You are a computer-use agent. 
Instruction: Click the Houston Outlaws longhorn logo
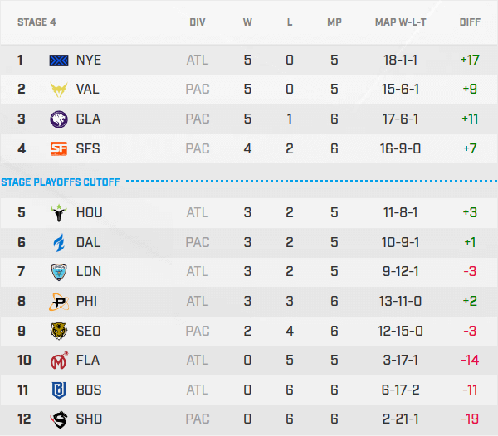(x=60, y=212)
